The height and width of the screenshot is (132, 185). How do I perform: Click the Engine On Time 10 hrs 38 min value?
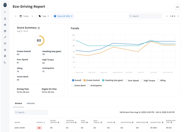point(48,92)
